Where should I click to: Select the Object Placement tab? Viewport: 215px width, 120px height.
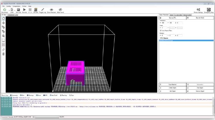tap(164, 15)
